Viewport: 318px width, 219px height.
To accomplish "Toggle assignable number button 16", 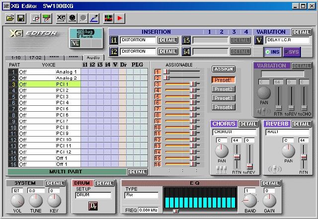I will coord(158,164).
